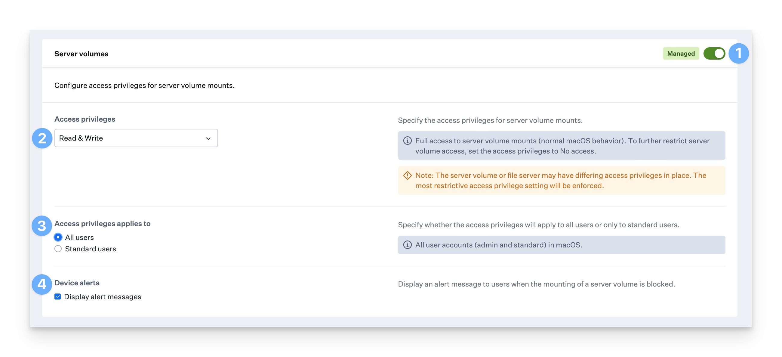Image resolution: width=782 pixels, height=357 pixels.
Task: Click info icon beside All user accounts text
Action: [x=407, y=245]
